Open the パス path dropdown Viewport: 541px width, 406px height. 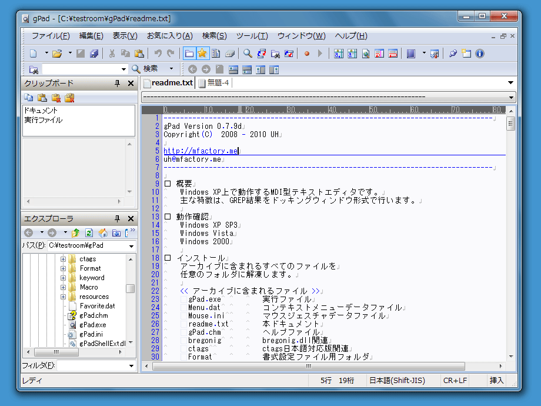[x=132, y=246]
